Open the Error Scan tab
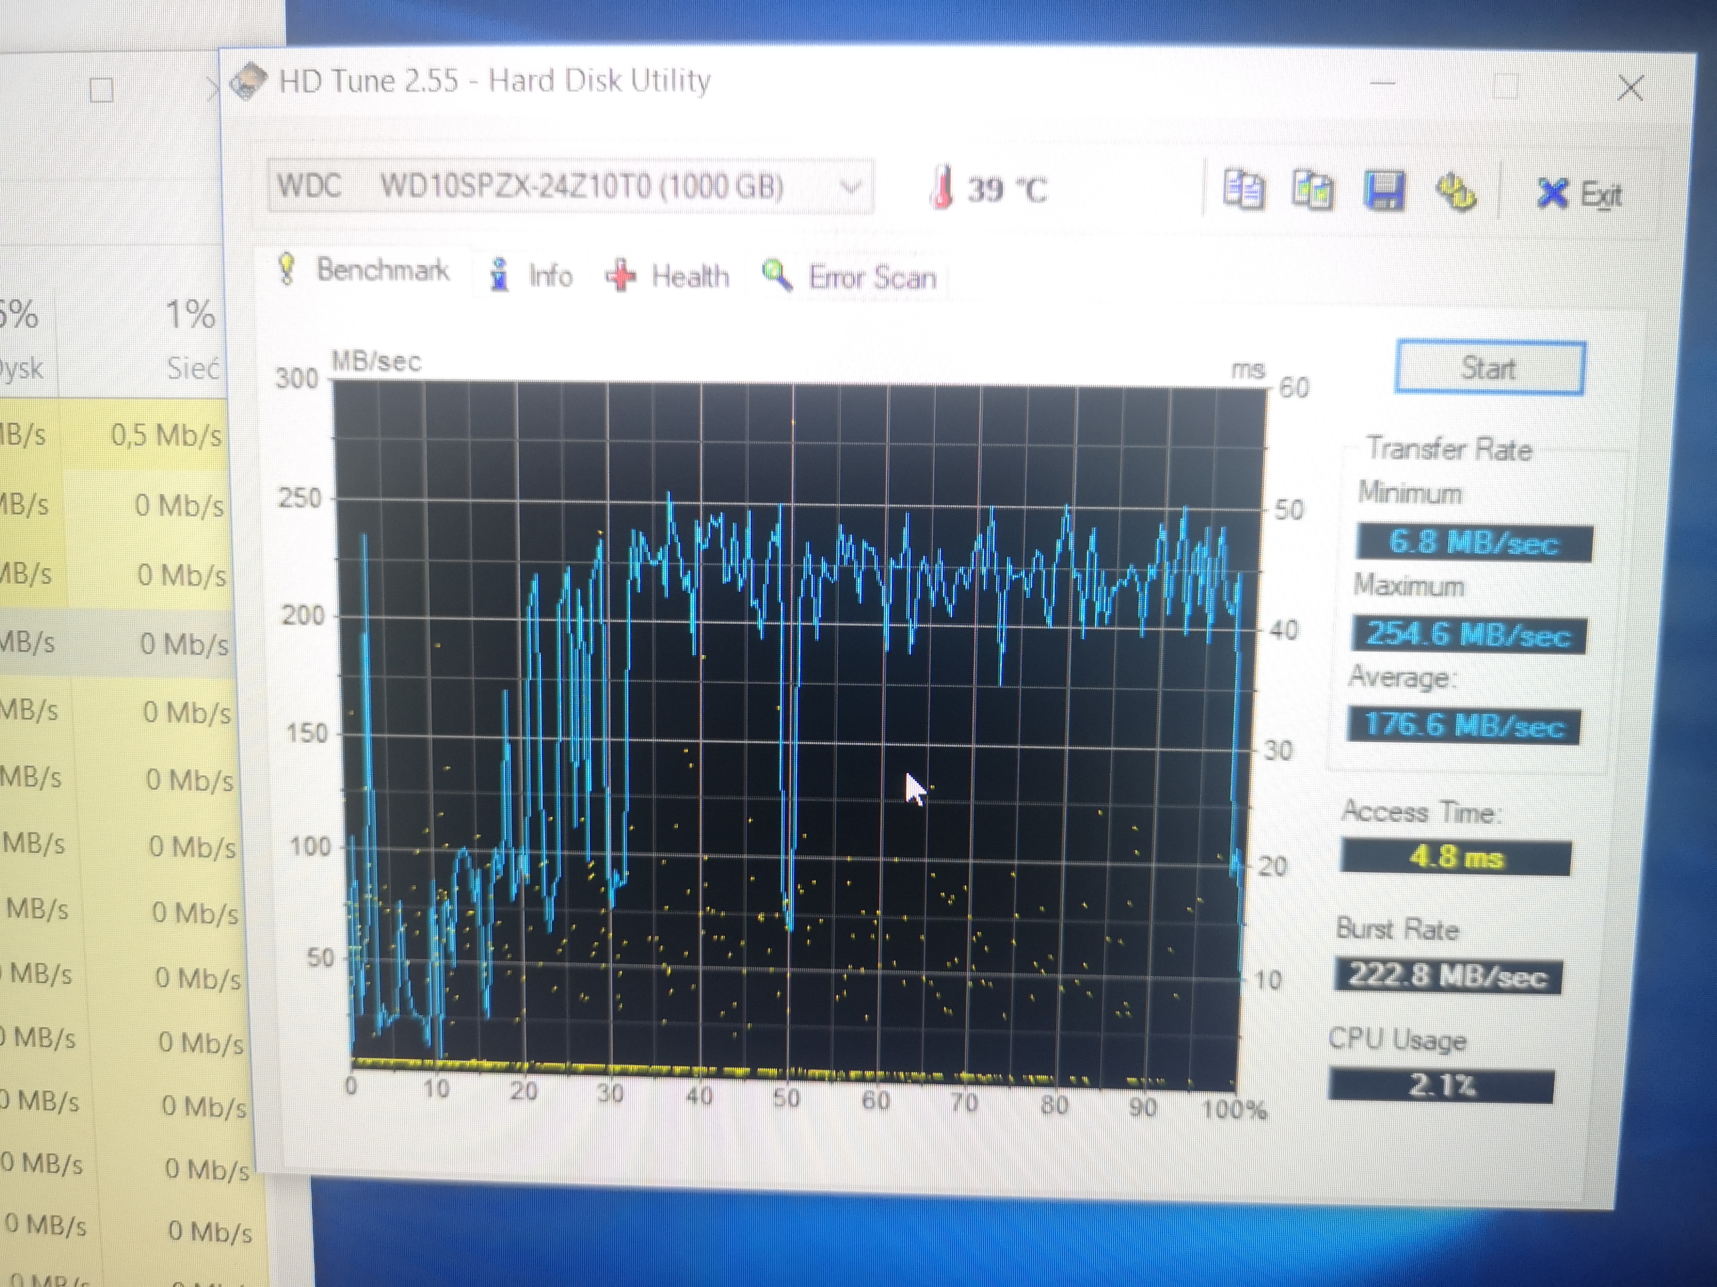The height and width of the screenshot is (1287, 1717). pyautogui.click(x=850, y=277)
